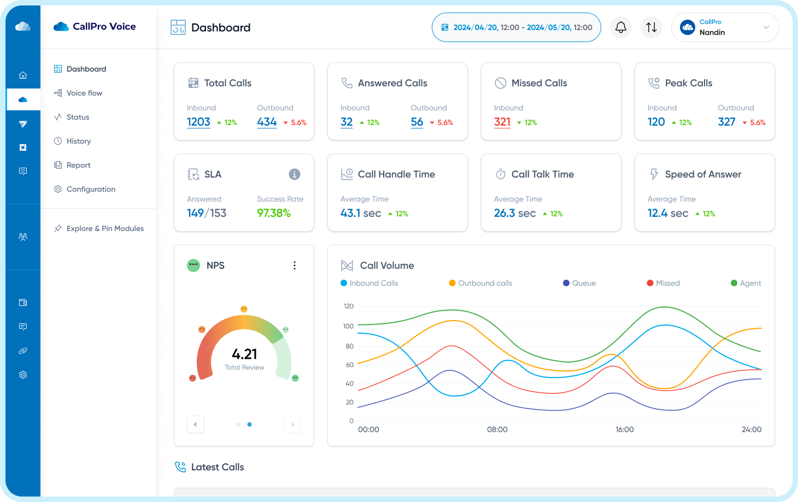
Task: Click Answered Calls inbound value 32
Action: pos(347,122)
